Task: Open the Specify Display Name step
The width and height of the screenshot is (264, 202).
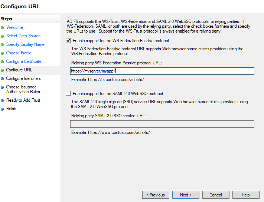Action: pos(25,44)
